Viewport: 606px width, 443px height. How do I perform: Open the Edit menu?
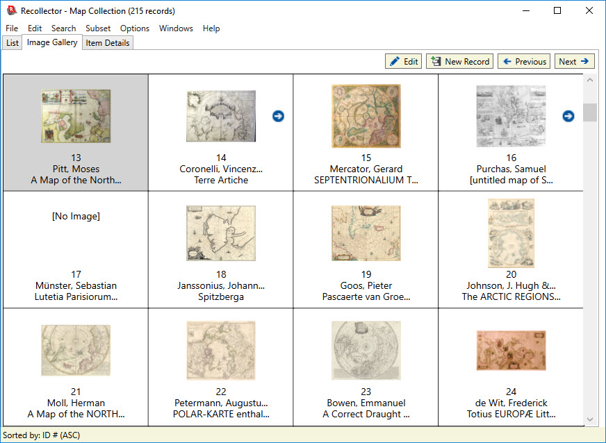pyautogui.click(x=34, y=28)
